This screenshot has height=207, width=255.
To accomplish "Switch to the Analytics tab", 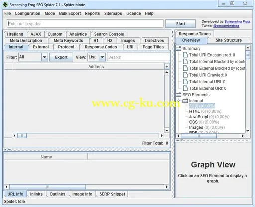I will 78,34.
